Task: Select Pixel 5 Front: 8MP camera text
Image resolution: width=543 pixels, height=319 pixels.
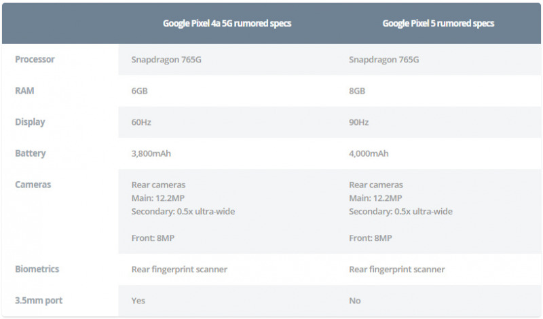Action: click(x=370, y=238)
